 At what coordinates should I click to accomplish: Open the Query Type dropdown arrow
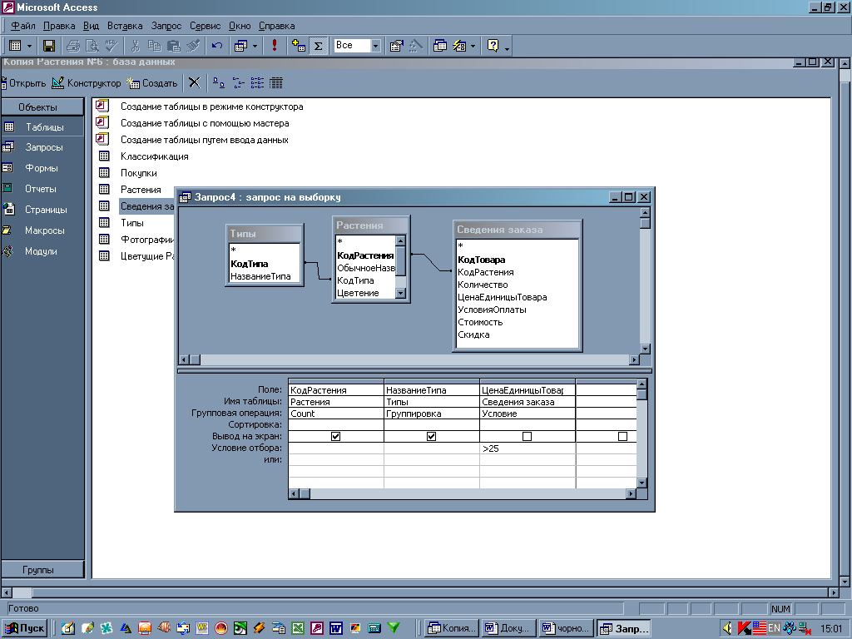tap(255, 46)
